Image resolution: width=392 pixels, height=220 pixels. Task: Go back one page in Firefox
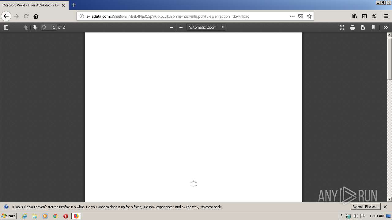[x=6, y=16]
